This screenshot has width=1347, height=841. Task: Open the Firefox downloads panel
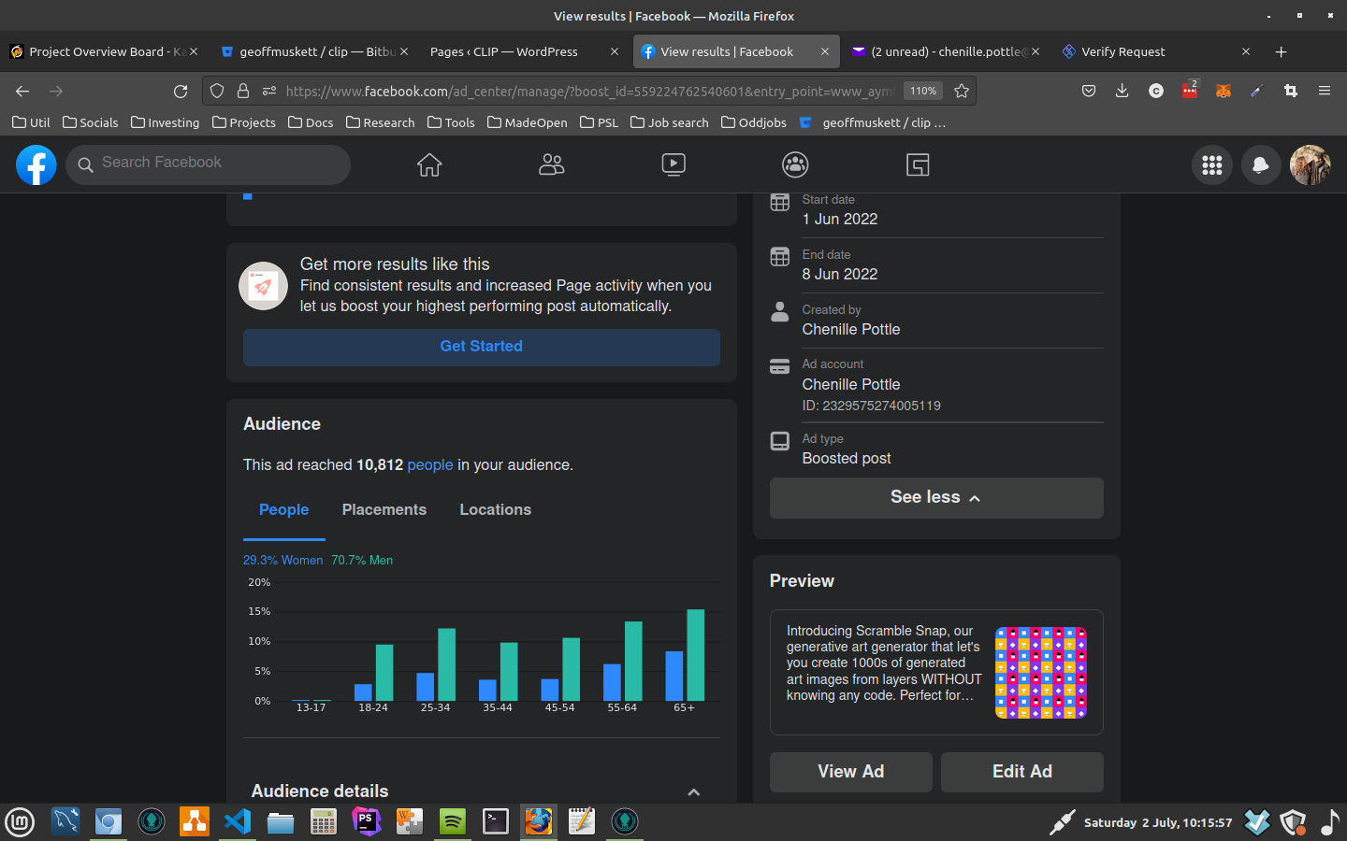click(1122, 91)
